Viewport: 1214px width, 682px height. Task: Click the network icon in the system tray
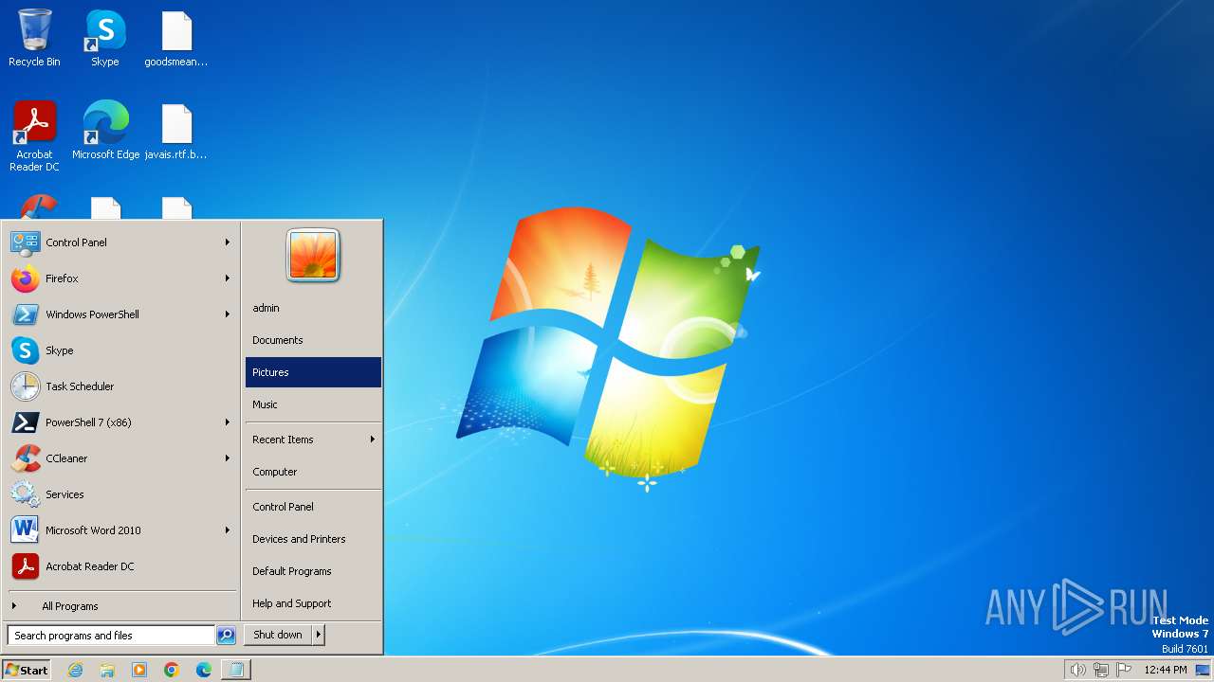1101,670
